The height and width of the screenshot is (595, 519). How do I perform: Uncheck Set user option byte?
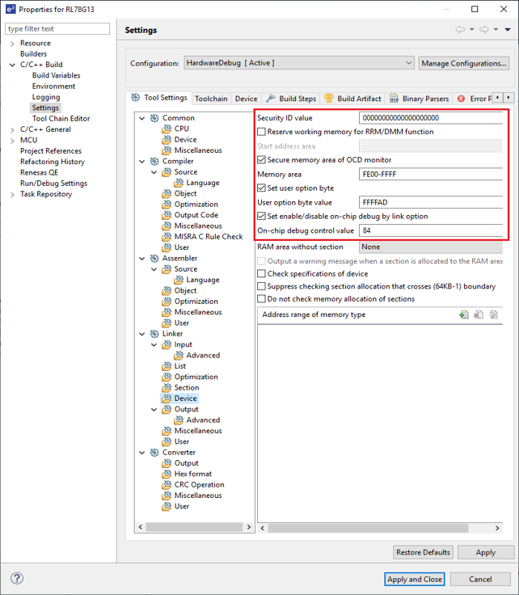[x=261, y=188]
